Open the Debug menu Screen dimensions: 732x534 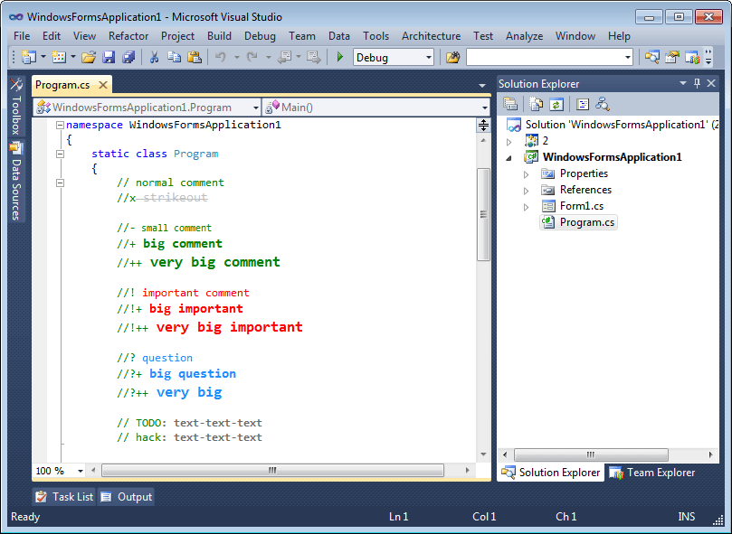(260, 35)
